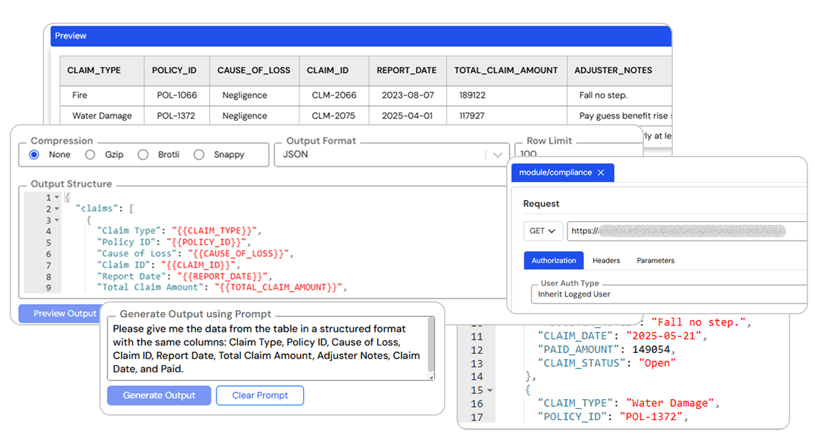Pick the Snappy compression radio
Image resolution: width=815 pixels, height=444 pixels.
(x=199, y=154)
